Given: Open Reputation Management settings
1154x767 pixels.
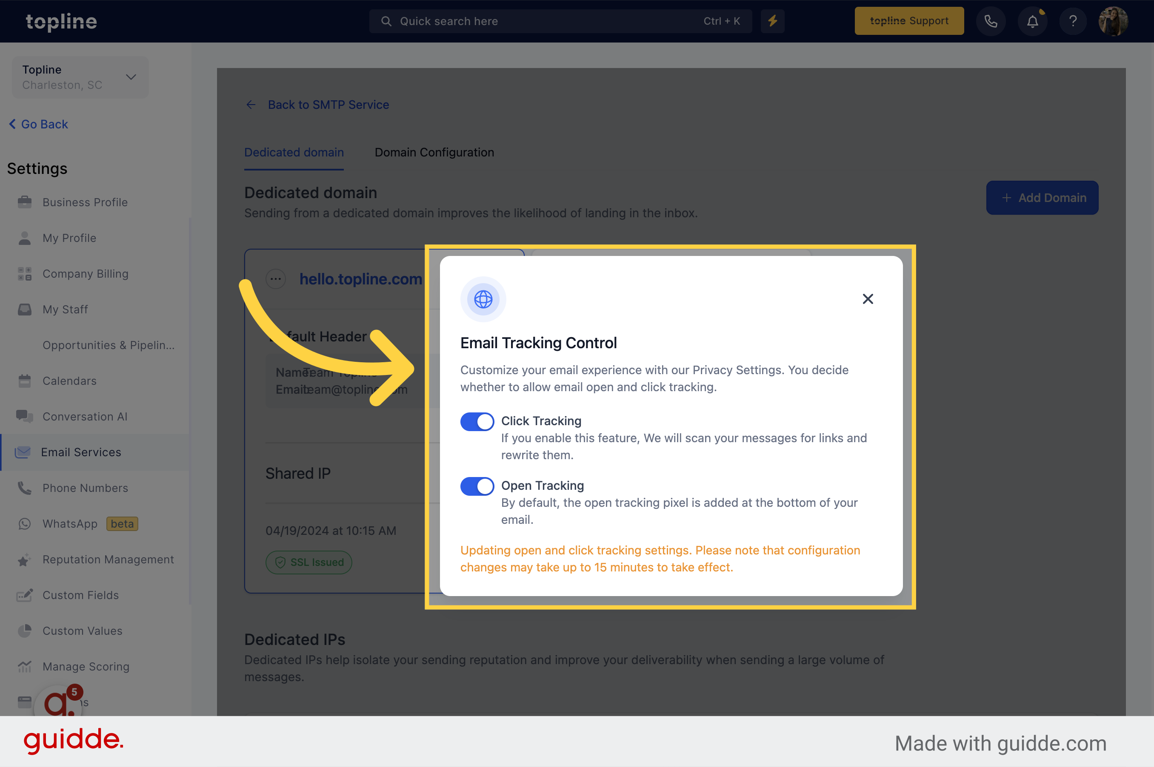Looking at the screenshot, I should coord(109,558).
